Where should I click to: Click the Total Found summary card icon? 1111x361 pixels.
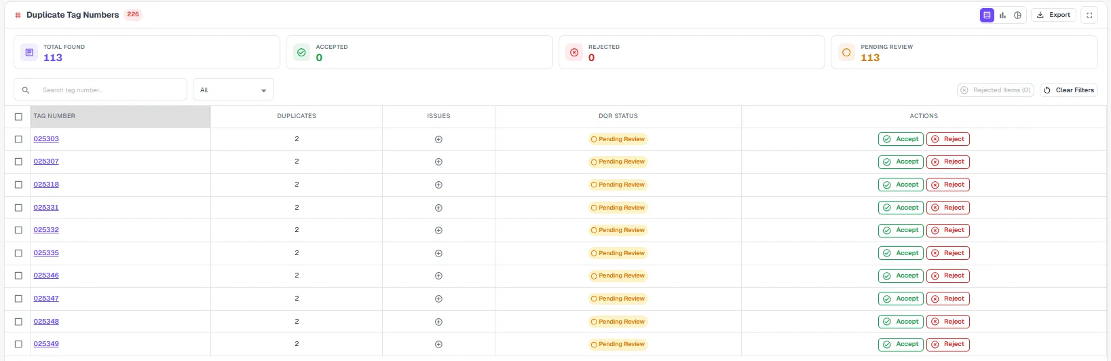tap(29, 52)
